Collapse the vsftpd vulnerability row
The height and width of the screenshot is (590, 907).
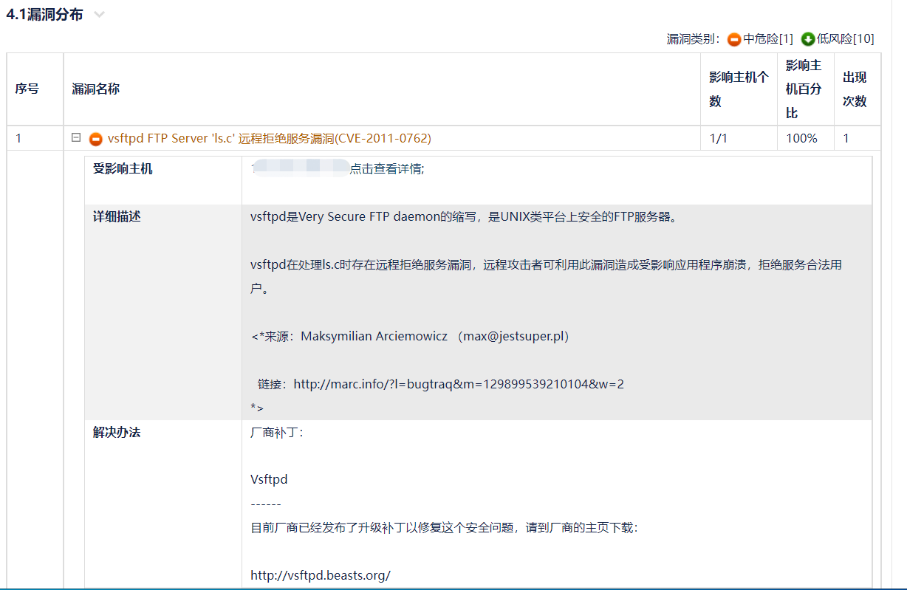75,137
